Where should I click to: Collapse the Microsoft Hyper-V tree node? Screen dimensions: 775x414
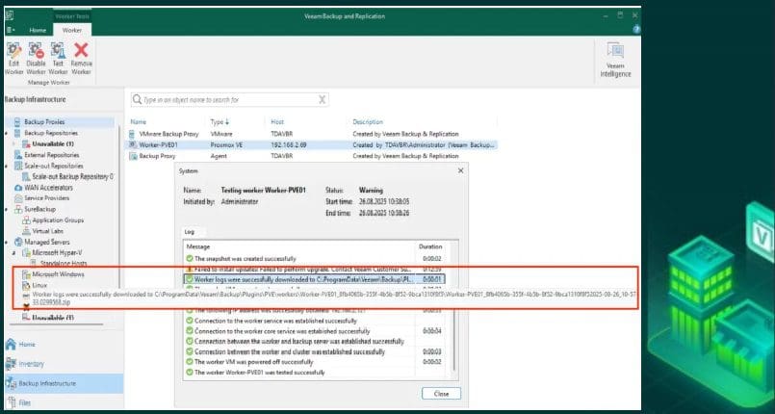coord(25,251)
